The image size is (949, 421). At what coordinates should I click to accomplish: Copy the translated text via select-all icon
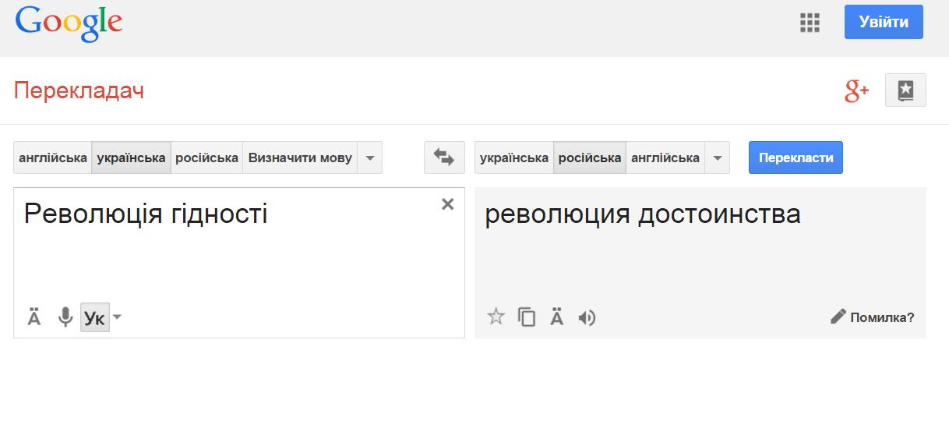pyautogui.click(x=527, y=317)
